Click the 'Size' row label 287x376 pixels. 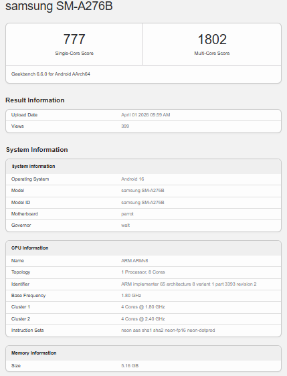pos(16,366)
